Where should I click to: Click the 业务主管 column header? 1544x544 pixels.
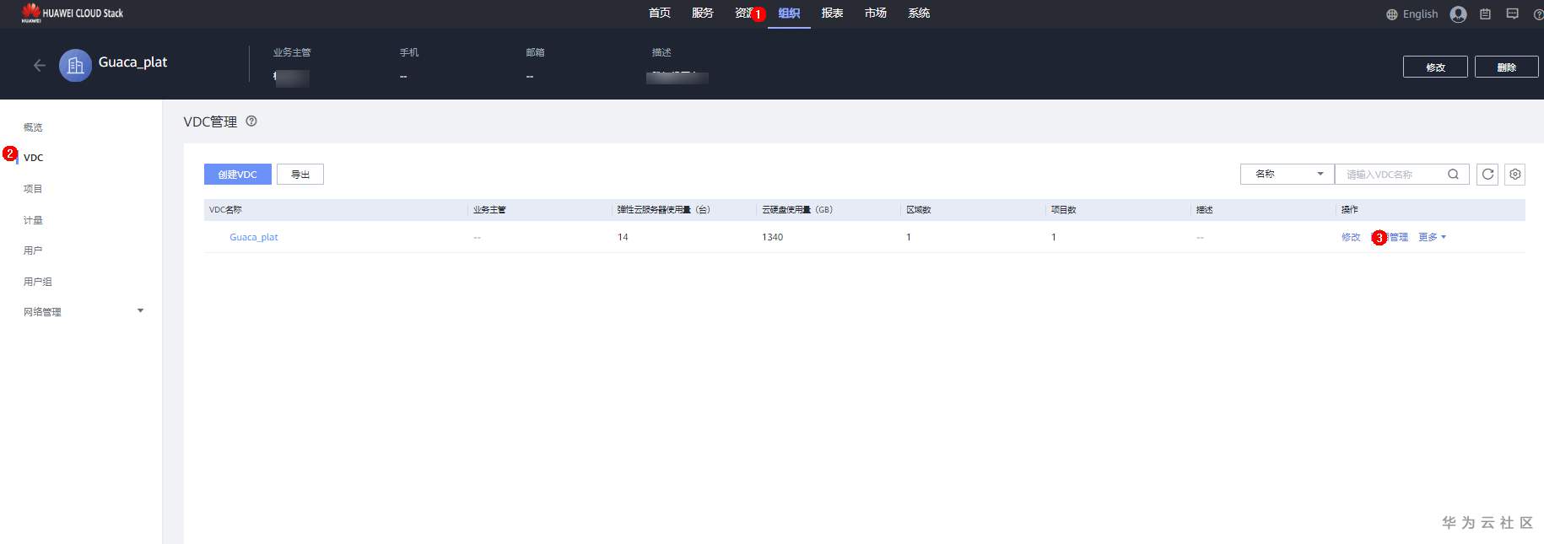[489, 210]
